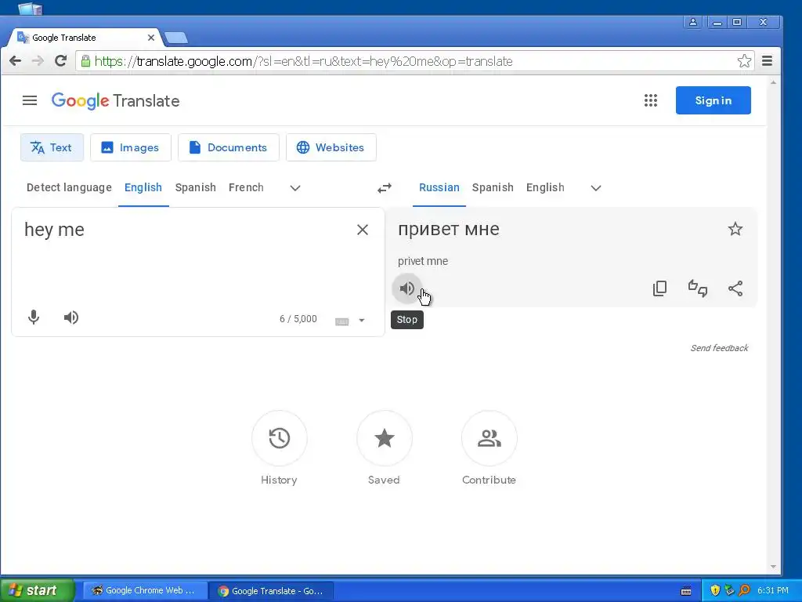Stop the Russian translation audio
The width and height of the screenshot is (802, 602).
tap(406, 288)
